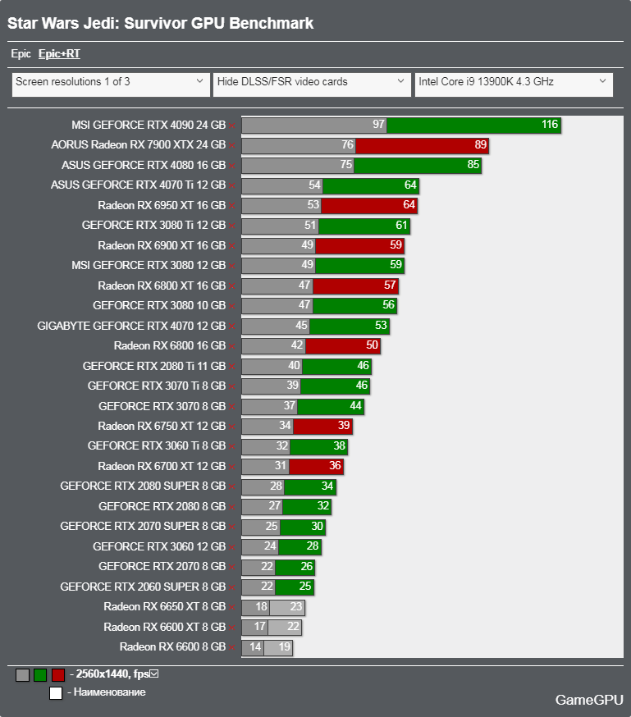
Task: Click red X next to Radeon RX 6750 XT
Action: [232, 427]
